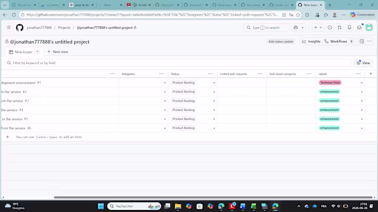Show hidden system tray icons chevron
Screen dimensions: 378x212
[299, 206]
